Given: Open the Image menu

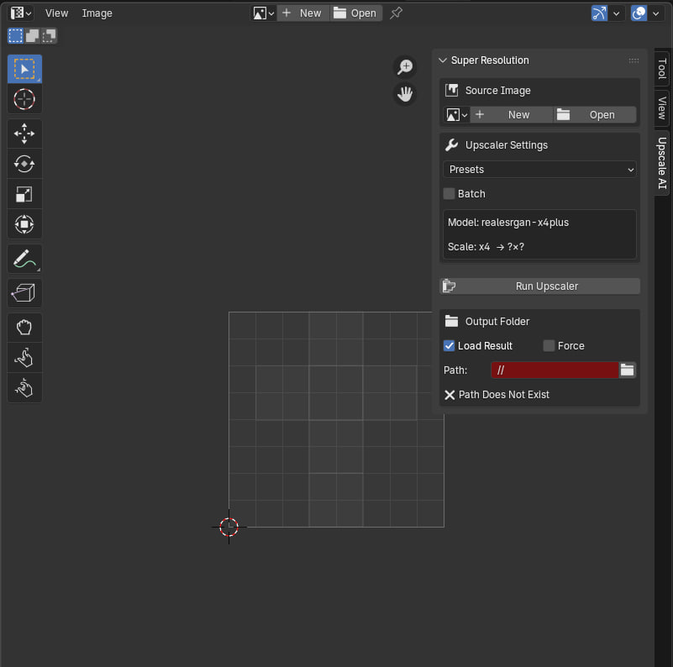Looking at the screenshot, I should pos(97,13).
